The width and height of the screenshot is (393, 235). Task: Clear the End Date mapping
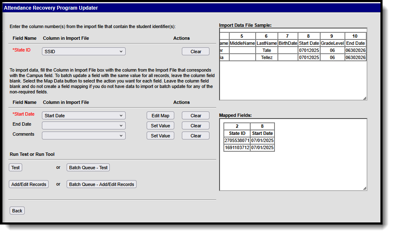click(x=196, y=126)
